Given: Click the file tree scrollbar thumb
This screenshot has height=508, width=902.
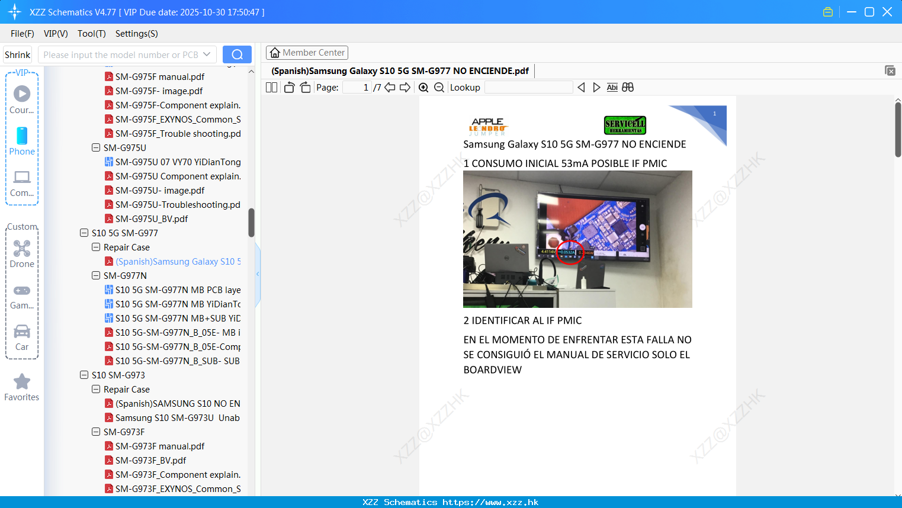Looking at the screenshot, I should (x=251, y=222).
